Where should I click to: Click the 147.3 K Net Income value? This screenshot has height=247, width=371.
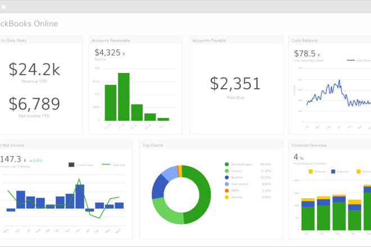click(x=13, y=159)
